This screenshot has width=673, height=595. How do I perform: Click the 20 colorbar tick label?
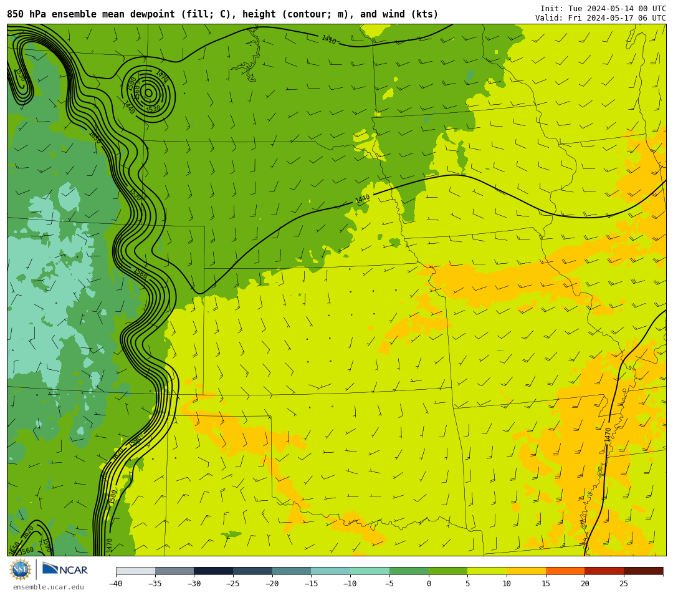click(585, 583)
